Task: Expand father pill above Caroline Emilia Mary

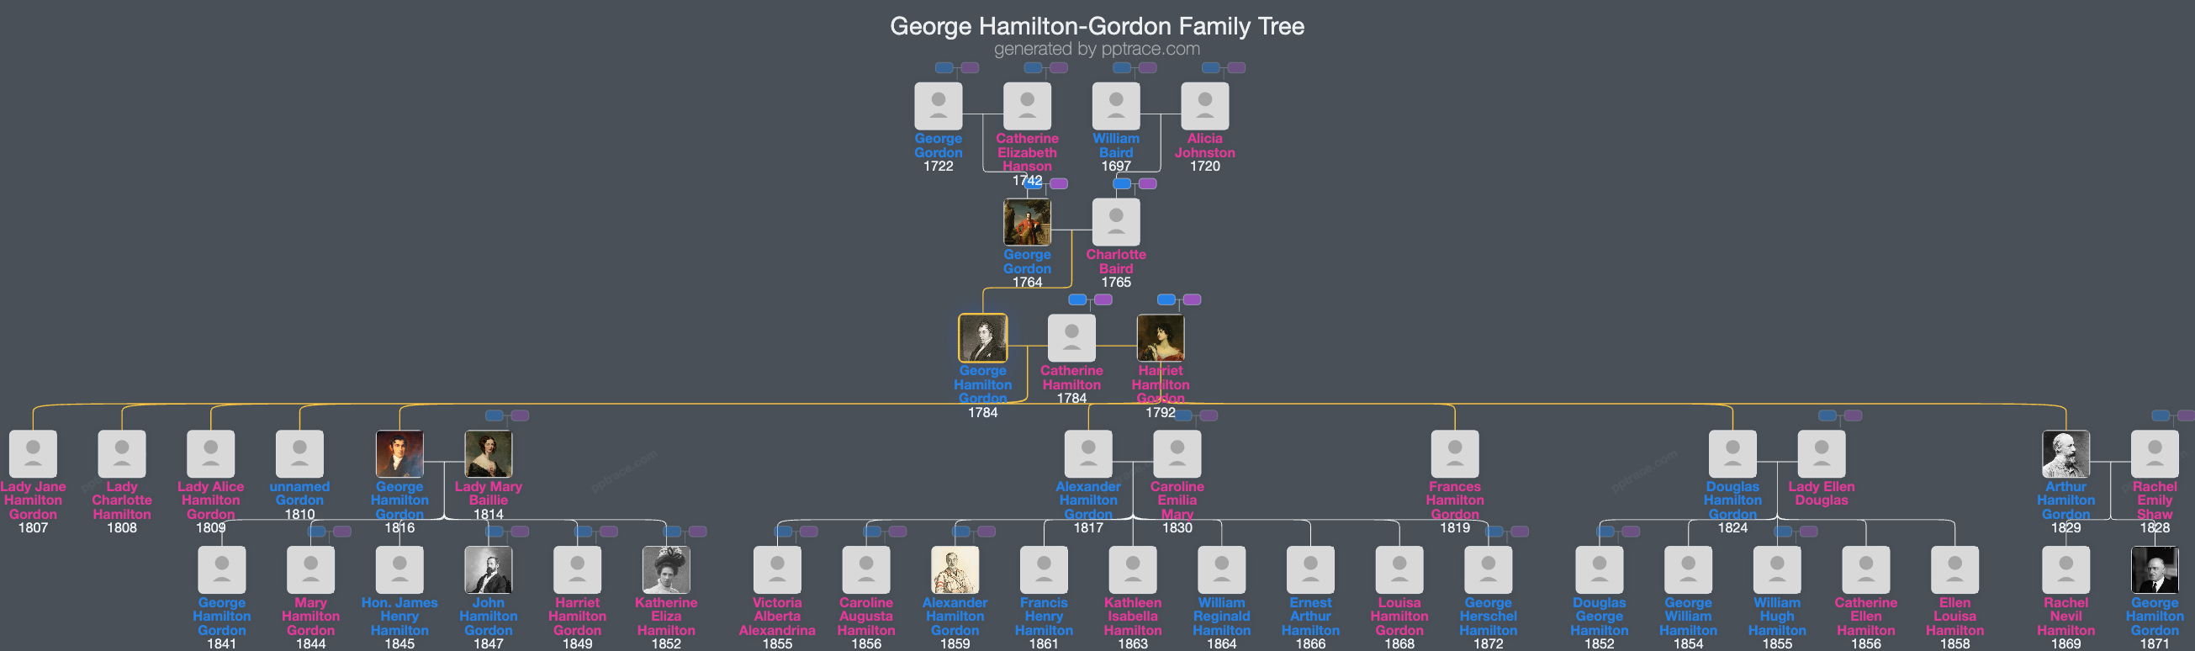Action: (x=1183, y=415)
